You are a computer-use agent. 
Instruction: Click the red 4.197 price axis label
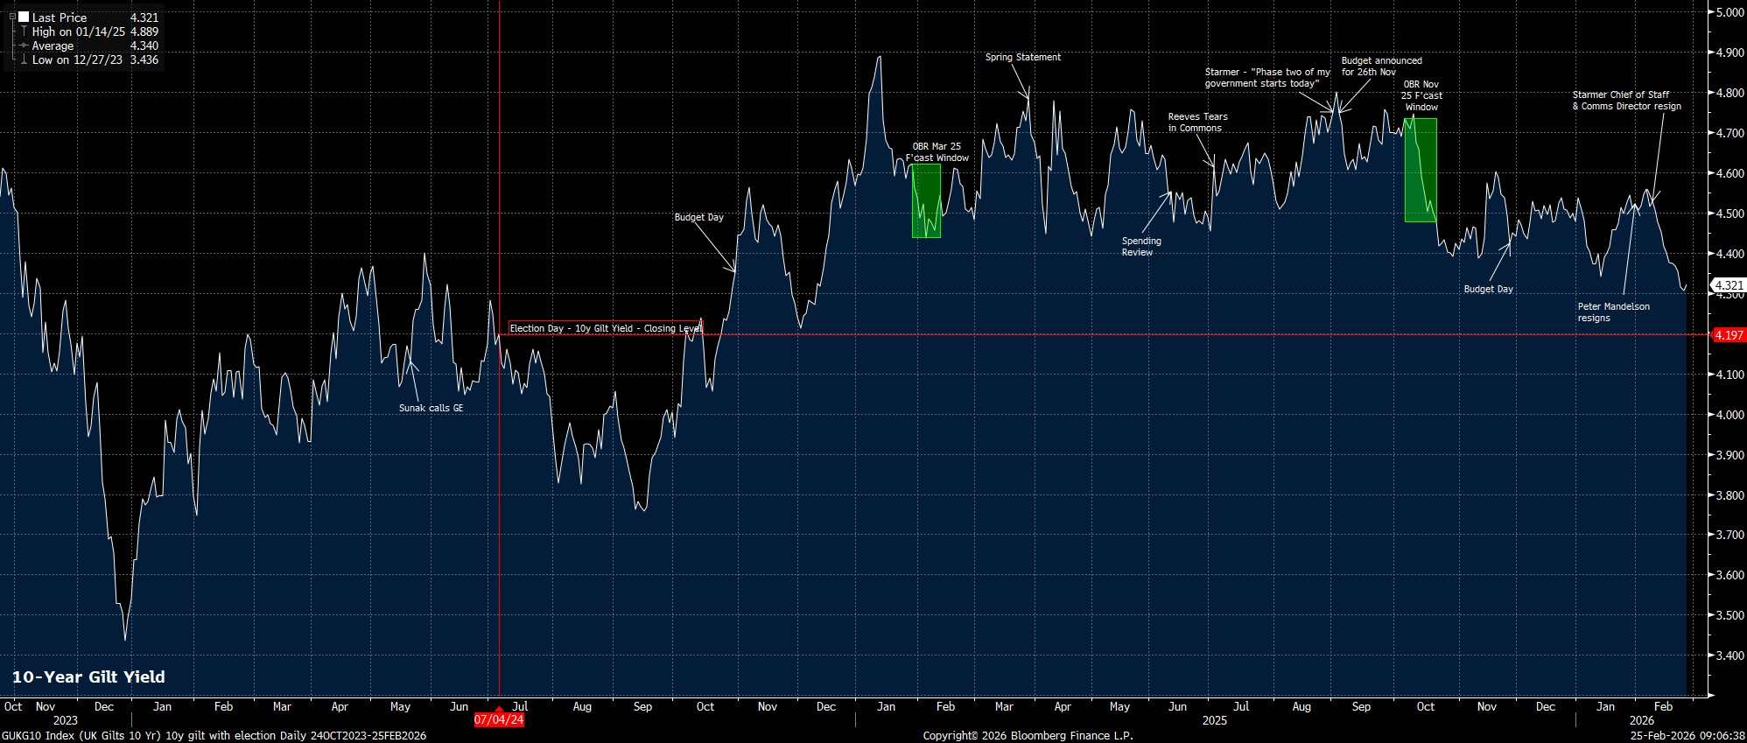(1728, 335)
